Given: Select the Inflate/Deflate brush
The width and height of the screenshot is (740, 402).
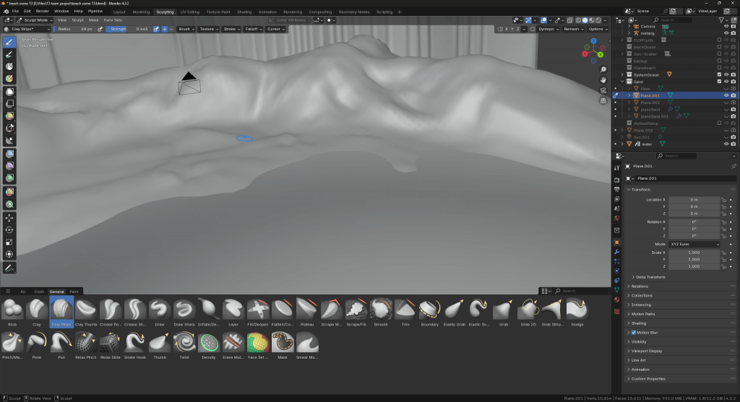Looking at the screenshot, I should pos(209,309).
